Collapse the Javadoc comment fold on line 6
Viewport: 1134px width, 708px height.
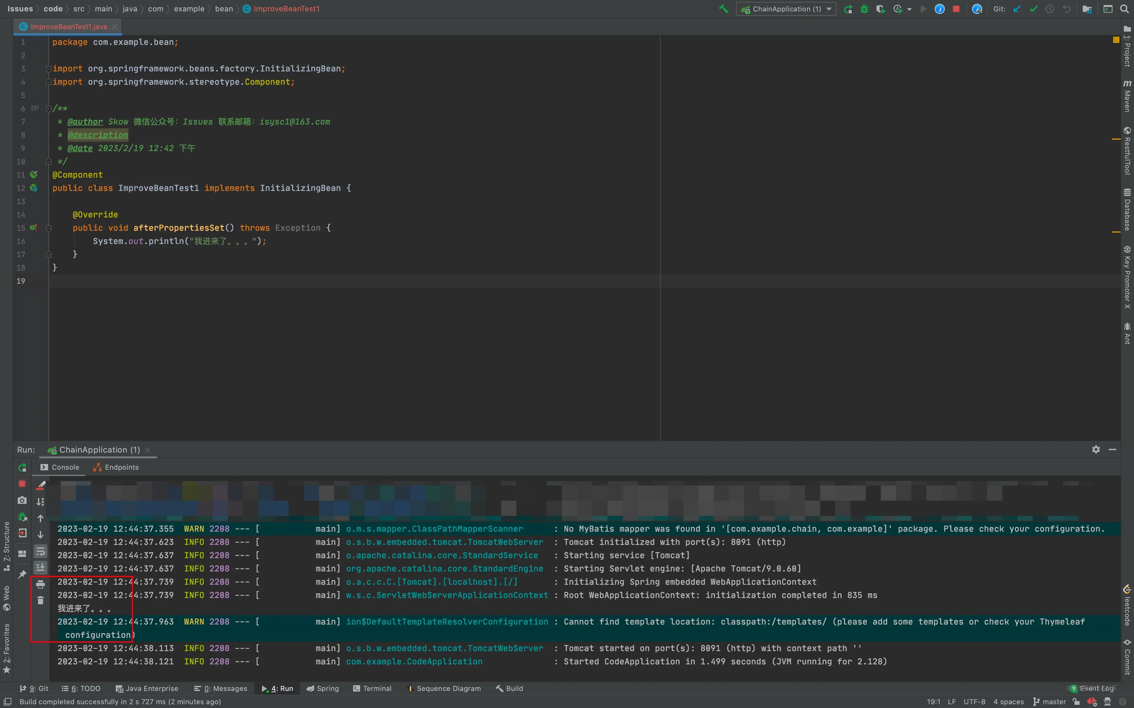[48, 109]
